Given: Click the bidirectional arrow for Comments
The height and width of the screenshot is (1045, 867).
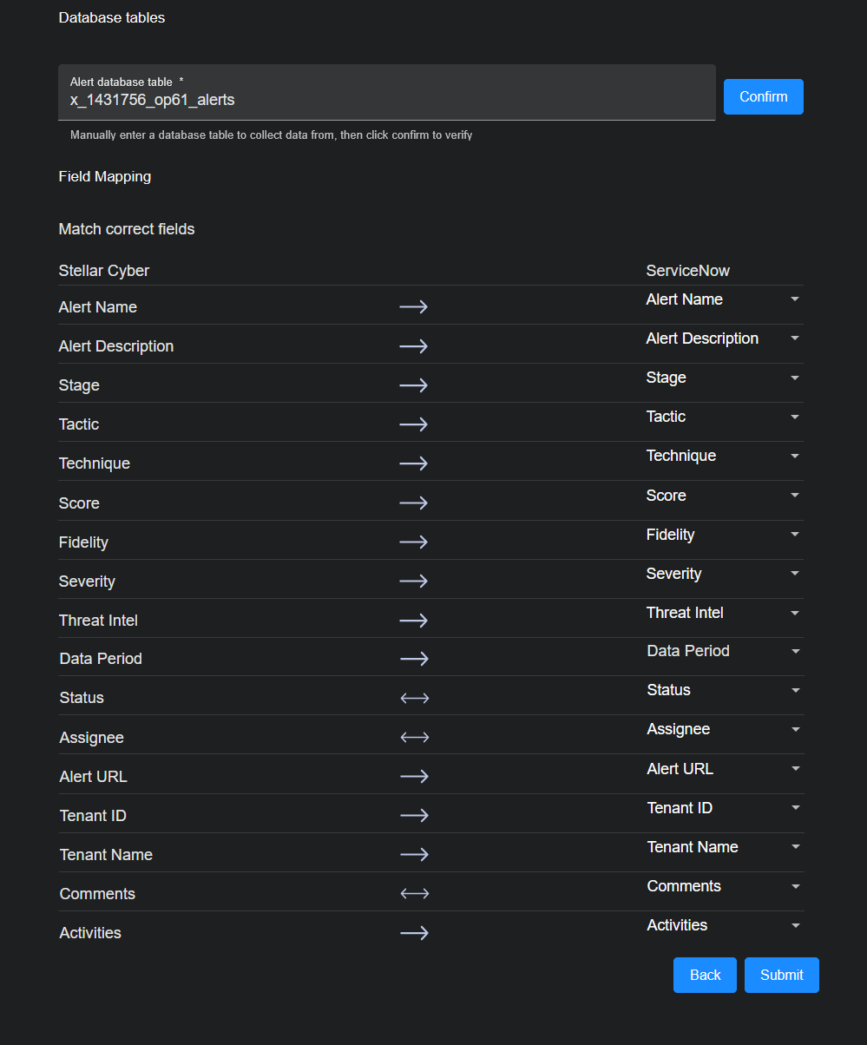Looking at the screenshot, I should click(414, 893).
